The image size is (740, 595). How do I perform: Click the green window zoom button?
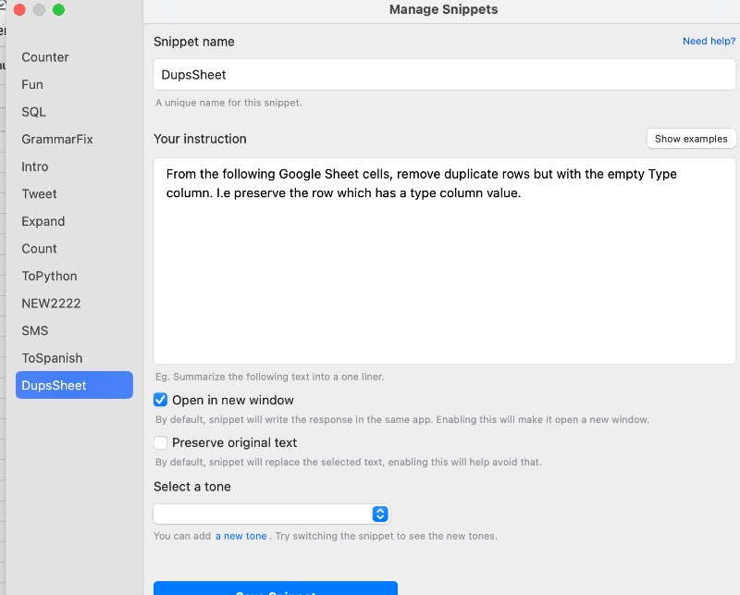(59, 10)
